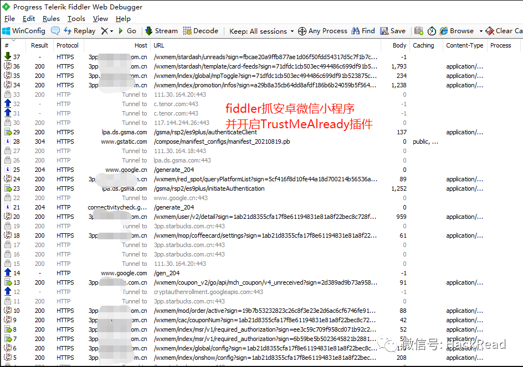
Task: Click the comment speech bubble icon
Action: pyautogui.click(x=55, y=31)
